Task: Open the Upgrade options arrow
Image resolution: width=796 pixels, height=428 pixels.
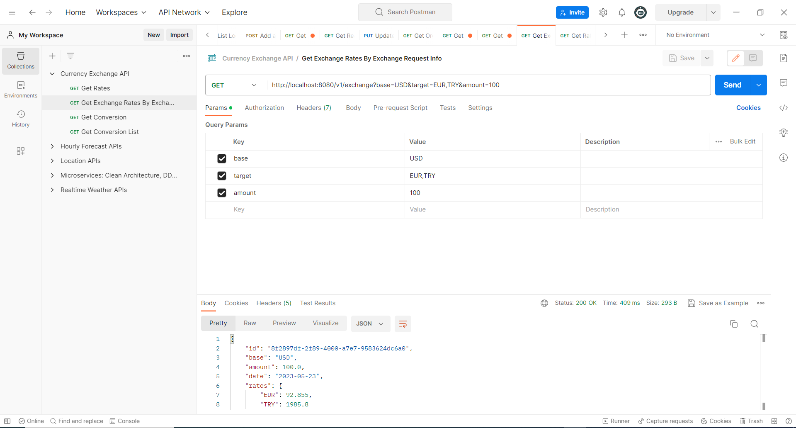Action: click(x=713, y=12)
